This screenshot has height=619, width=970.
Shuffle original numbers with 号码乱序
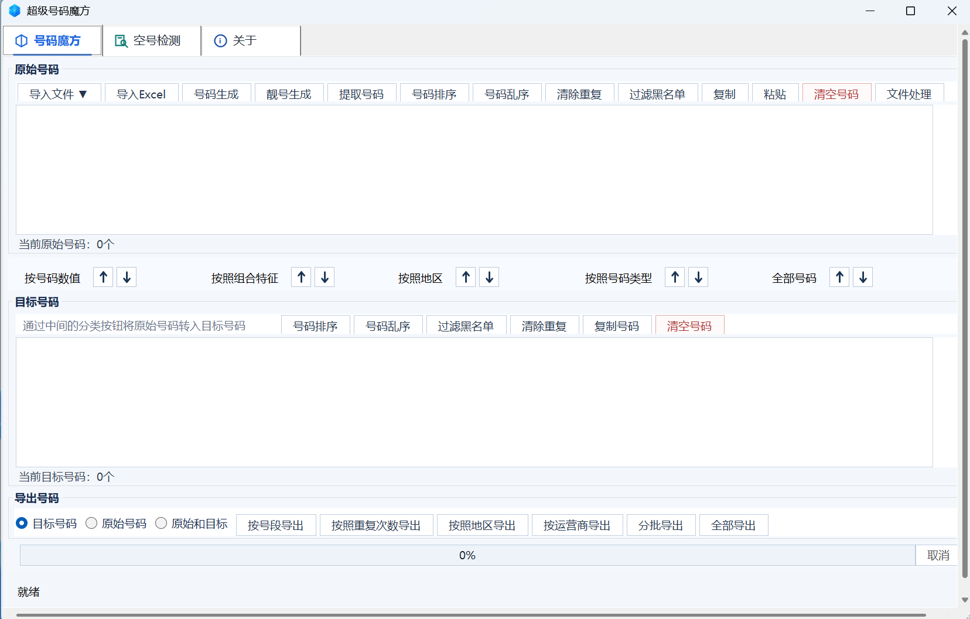click(x=507, y=94)
